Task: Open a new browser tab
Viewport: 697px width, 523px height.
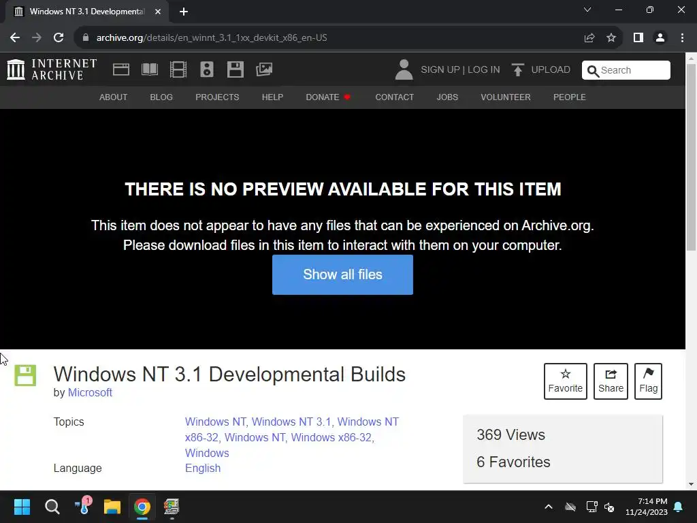Action: point(184,12)
